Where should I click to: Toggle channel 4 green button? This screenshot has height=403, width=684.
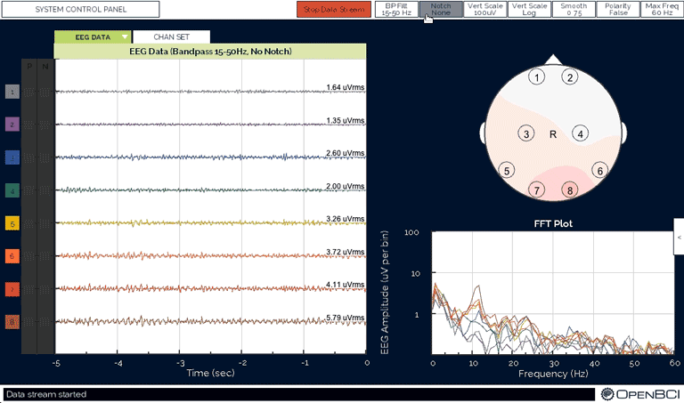pyautogui.click(x=12, y=190)
